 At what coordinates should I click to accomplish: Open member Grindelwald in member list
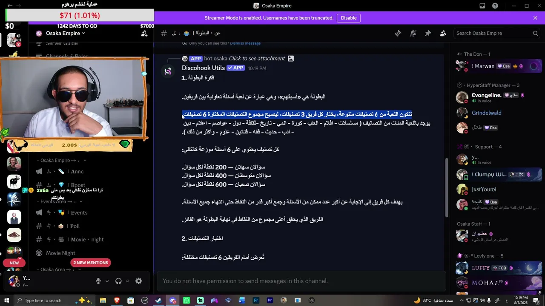coord(499,113)
